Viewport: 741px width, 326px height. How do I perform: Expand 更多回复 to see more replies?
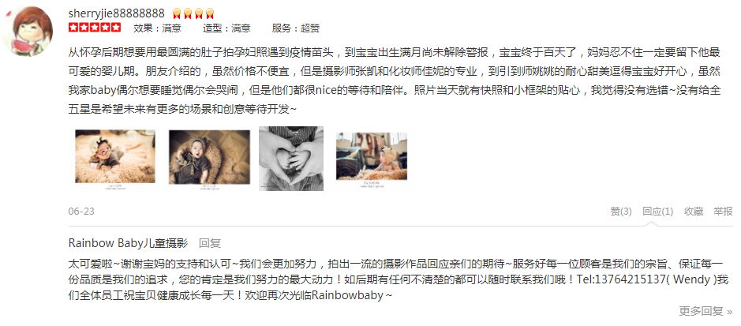(702, 311)
